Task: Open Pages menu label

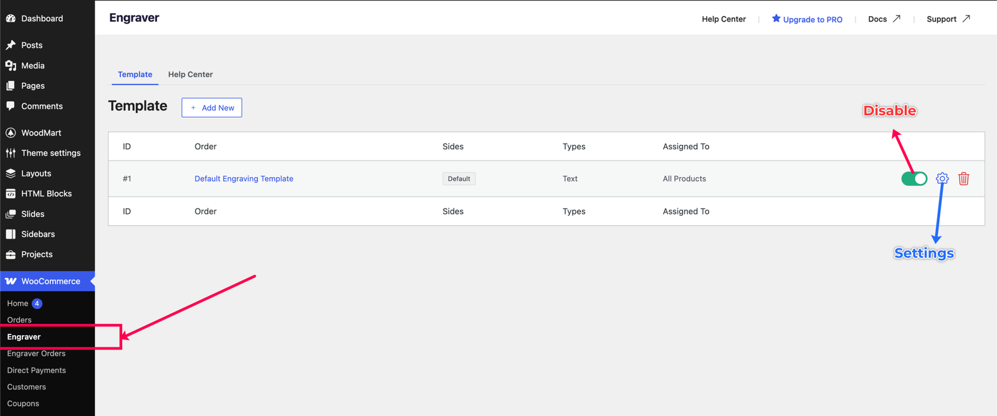Action: pyautogui.click(x=33, y=86)
